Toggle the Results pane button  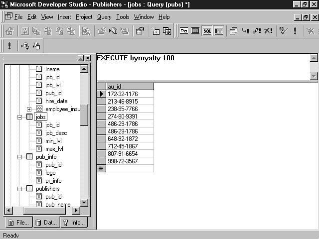[x=218, y=31]
